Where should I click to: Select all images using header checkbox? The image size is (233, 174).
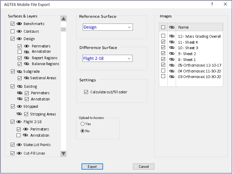pos(163,27)
